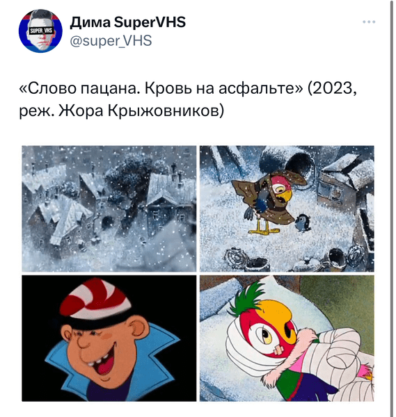Image resolution: width=396 pixels, height=417 pixels.
Task: Click the SUPER_VHS label on avatar
Action: [x=41, y=31]
